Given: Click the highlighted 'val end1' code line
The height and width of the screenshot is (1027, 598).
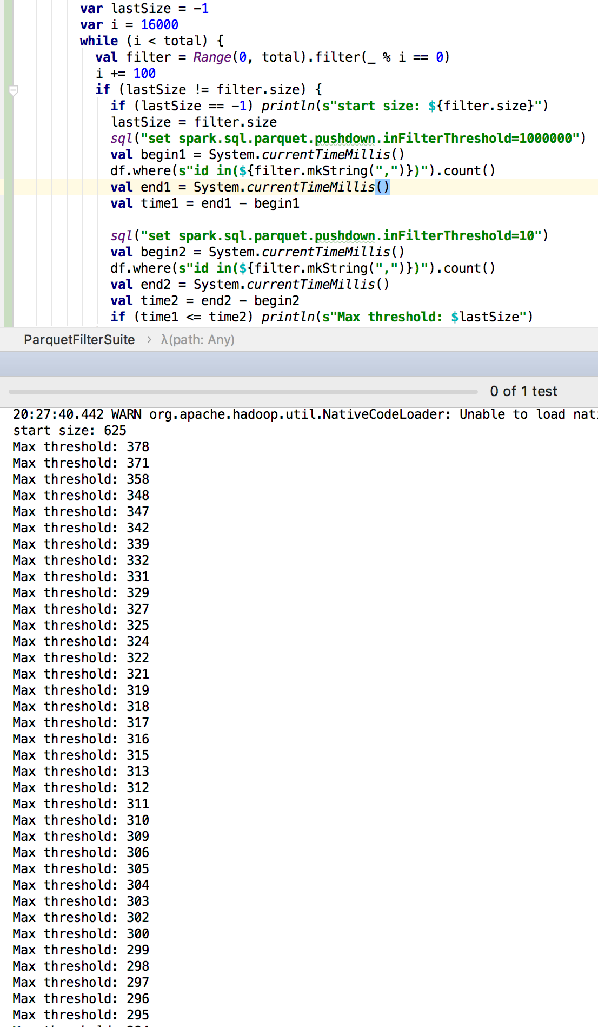Looking at the screenshot, I should [250, 187].
